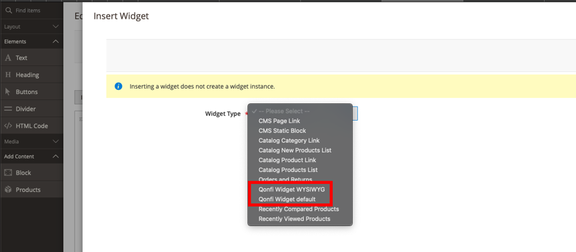
Task: Choose Qonfi Widget default option
Action: point(300,199)
